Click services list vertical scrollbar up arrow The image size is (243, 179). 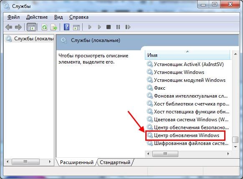point(235,54)
